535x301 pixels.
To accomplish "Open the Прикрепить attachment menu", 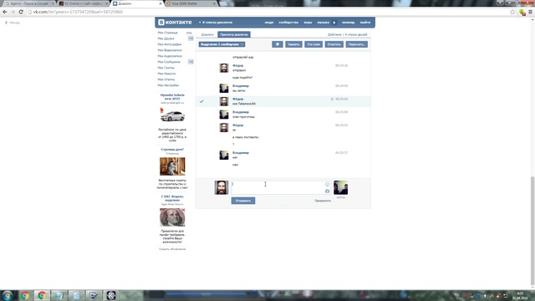I will point(323,201).
